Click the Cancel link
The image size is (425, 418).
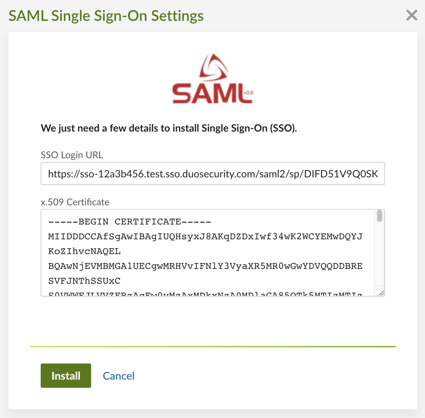click(x=118, y=376)
